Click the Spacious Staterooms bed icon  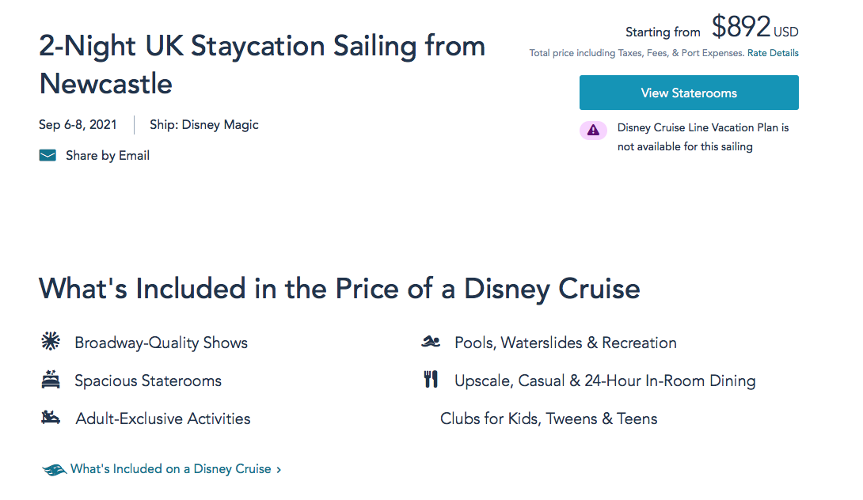[x=51, y=380]
